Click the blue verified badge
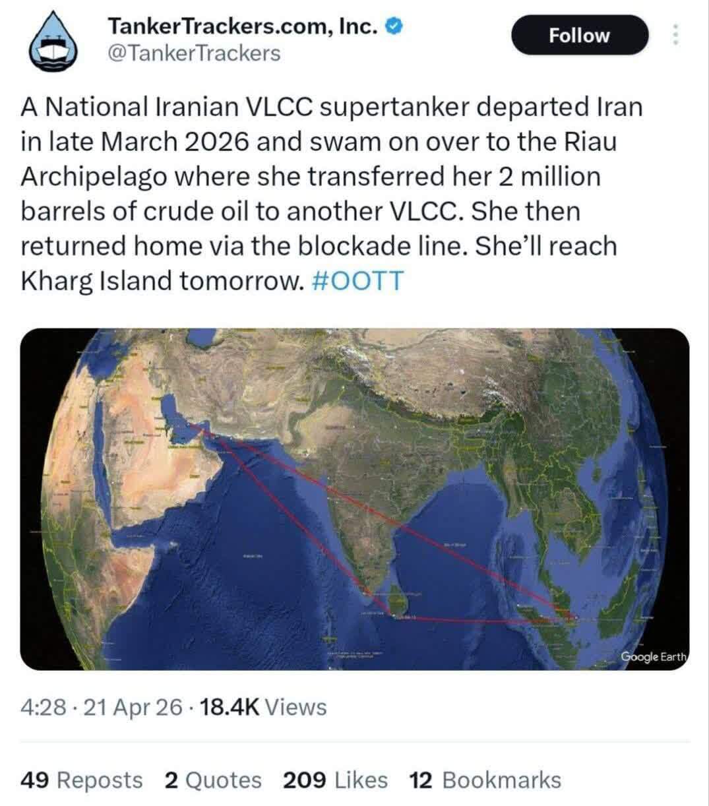Screen dimensions: 709x806 (394, 26)
